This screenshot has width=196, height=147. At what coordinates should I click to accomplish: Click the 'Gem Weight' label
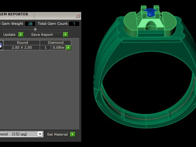(12, 24)
